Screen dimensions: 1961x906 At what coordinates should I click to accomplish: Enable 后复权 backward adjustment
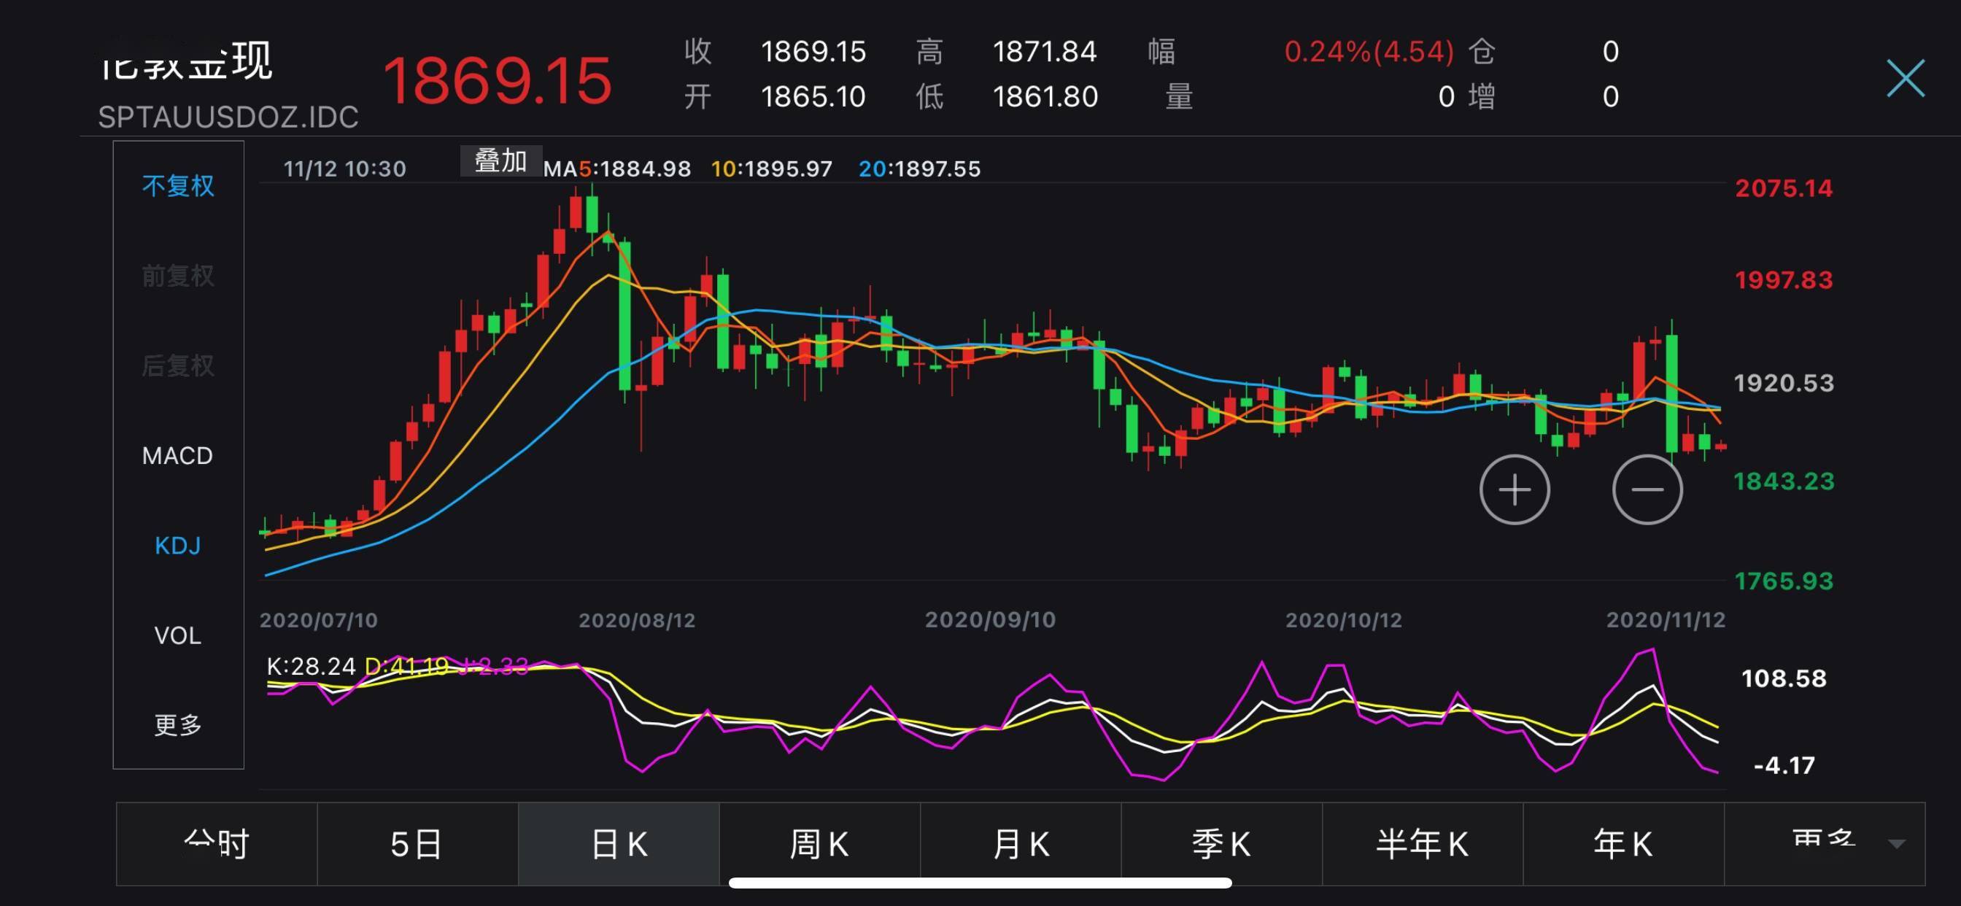click(x=177, y=365)
